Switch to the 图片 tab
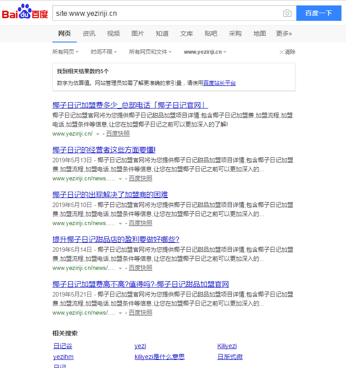346x368 pixels. (x=138, y=33)
